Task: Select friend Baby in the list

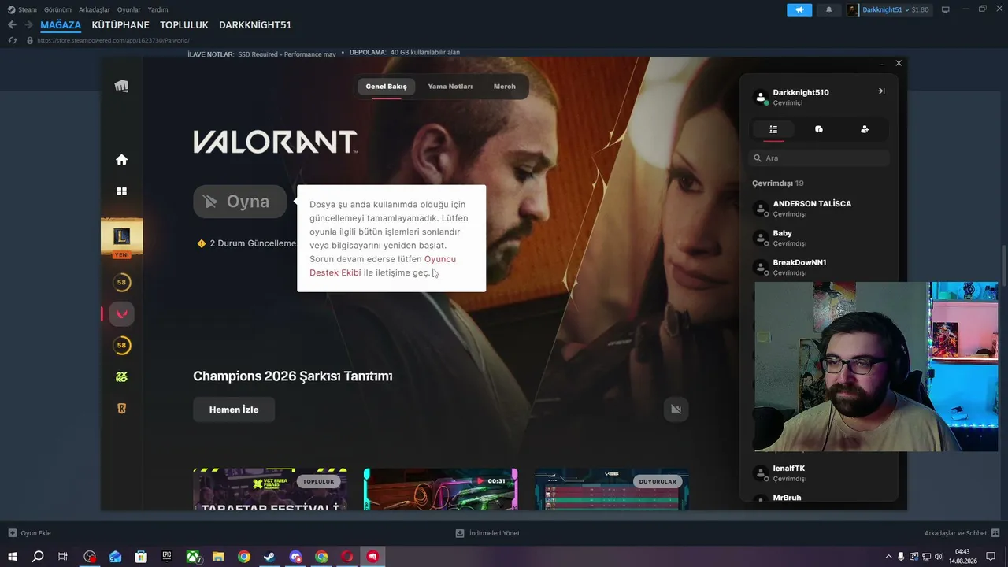Action: click(819, 238)
